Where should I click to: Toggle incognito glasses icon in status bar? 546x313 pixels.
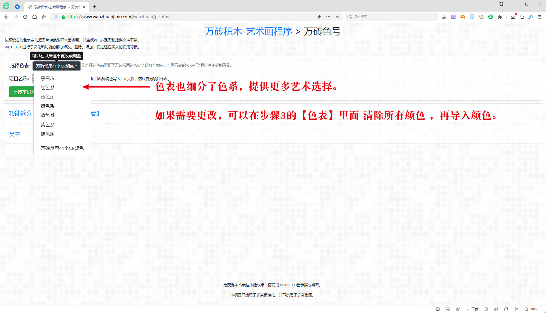click(x=486, y=309)
